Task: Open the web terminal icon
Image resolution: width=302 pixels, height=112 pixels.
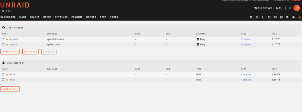Action: [263, 17]
